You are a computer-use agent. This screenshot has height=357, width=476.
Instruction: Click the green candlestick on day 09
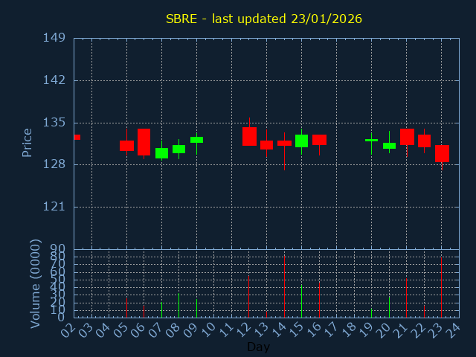point(196,139)
